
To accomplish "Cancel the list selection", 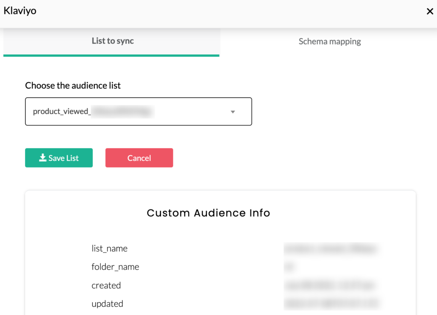I will point(139,158).
